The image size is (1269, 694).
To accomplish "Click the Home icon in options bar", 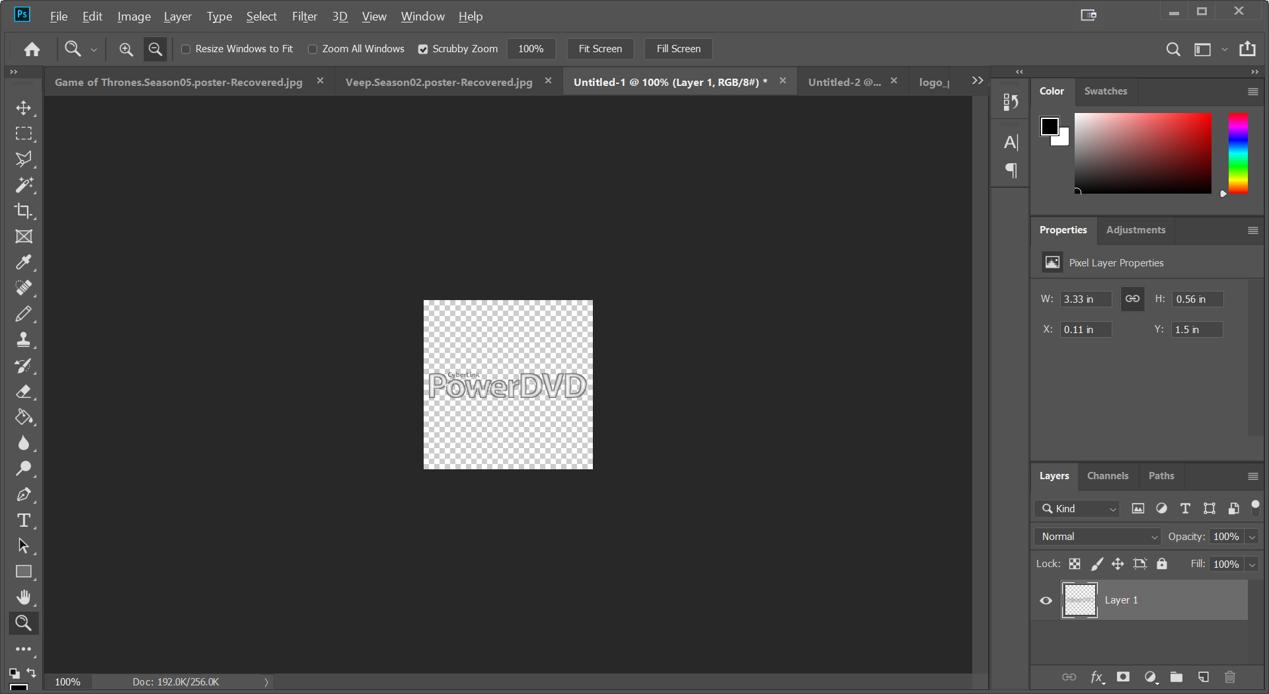I will click(32, 49).
